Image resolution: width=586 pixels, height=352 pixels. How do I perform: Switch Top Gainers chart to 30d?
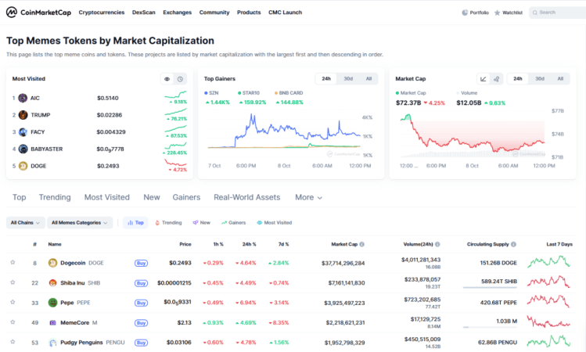click(348, 79)
